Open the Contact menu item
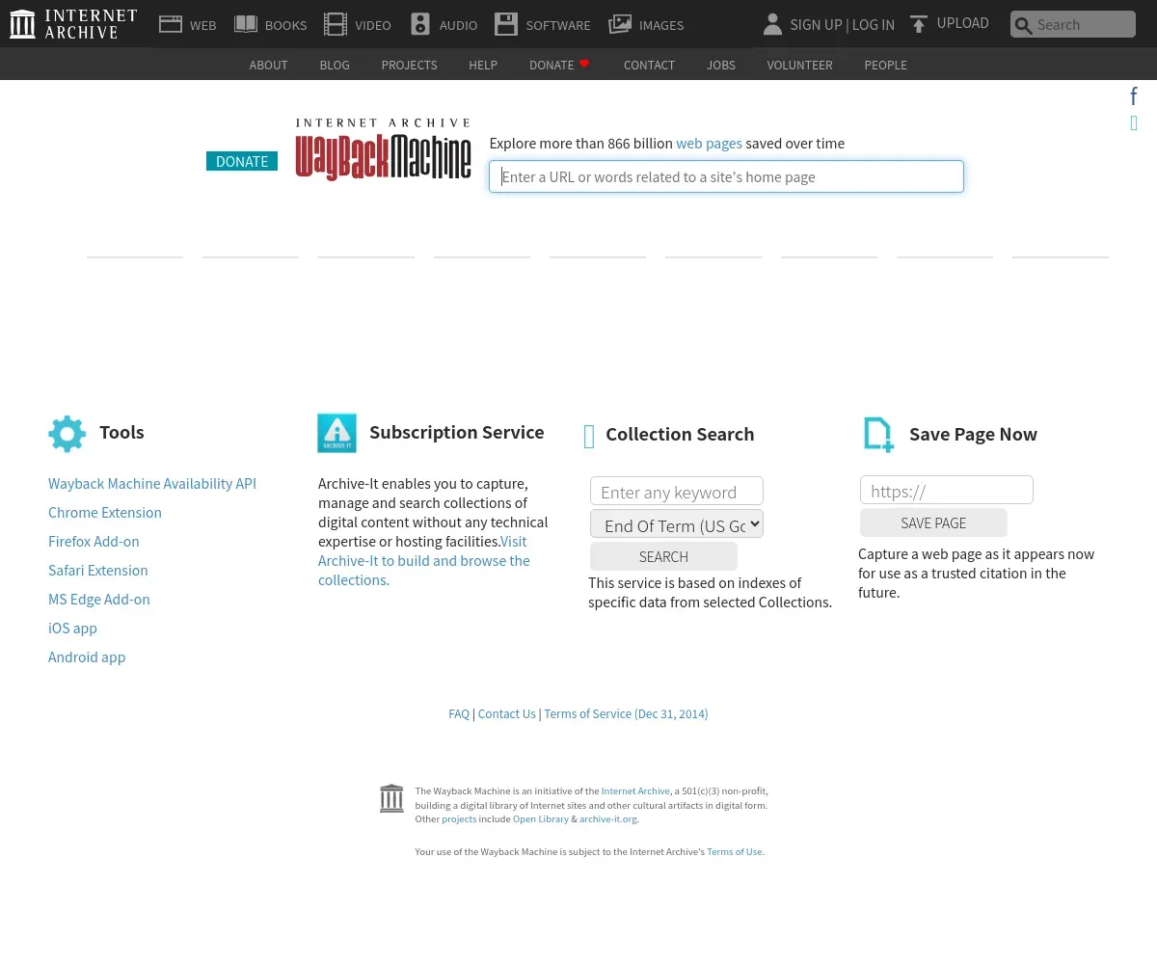 click(x=649, y=65)
